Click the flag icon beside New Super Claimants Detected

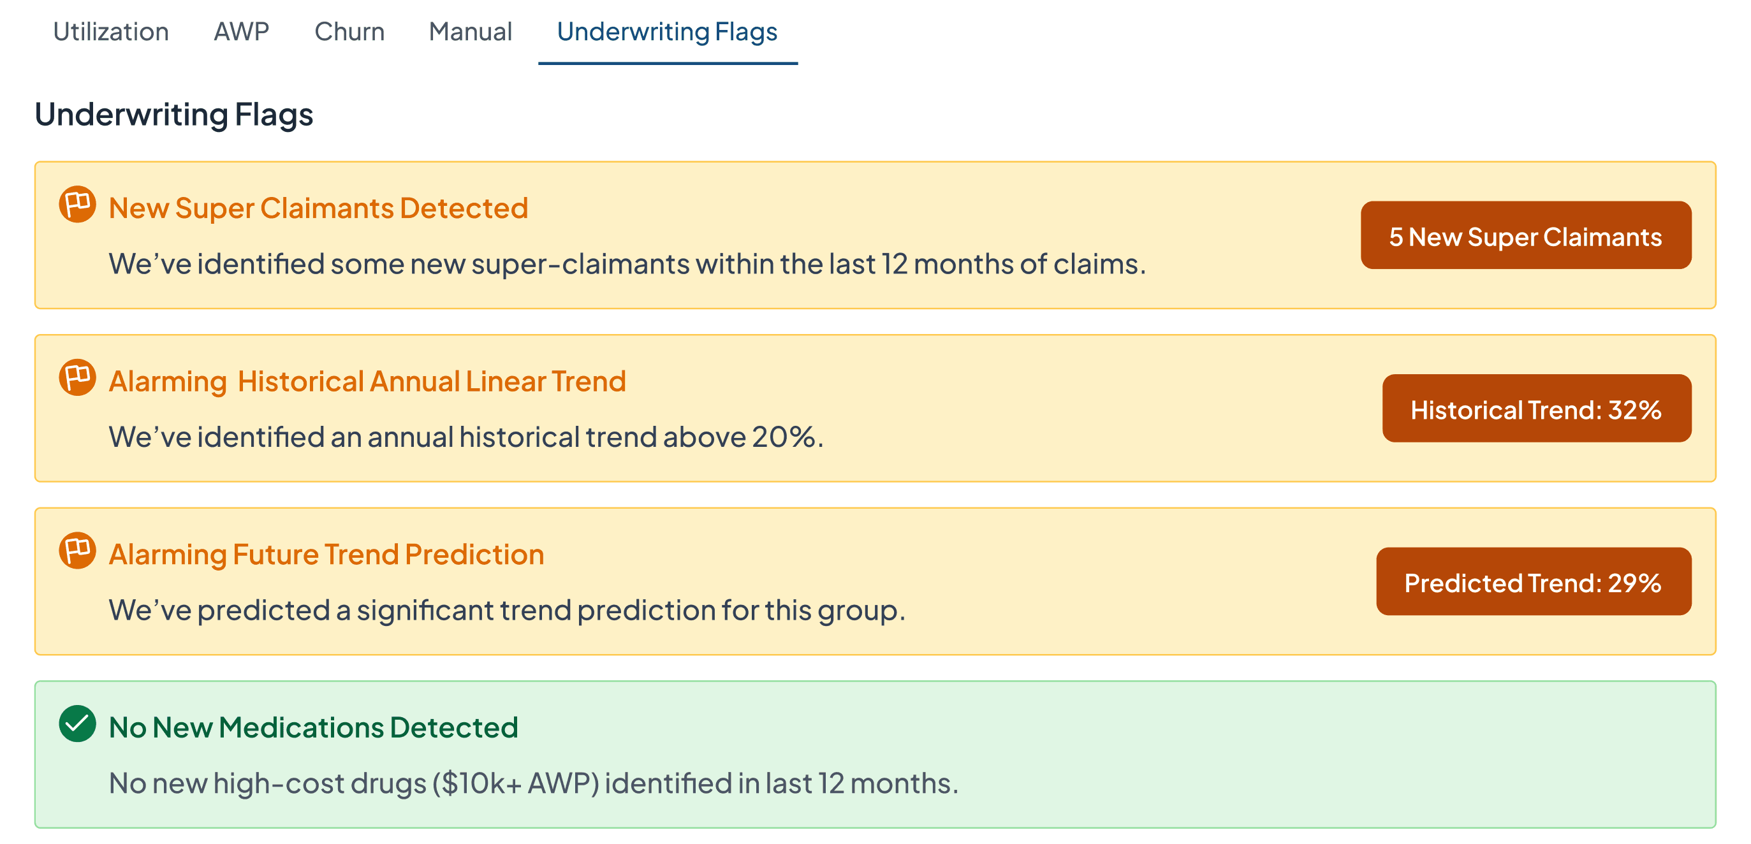(x=77, y=204)
